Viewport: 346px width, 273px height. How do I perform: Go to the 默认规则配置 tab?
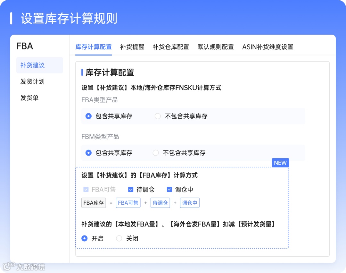pyautogui.click(x=215, y=47)
